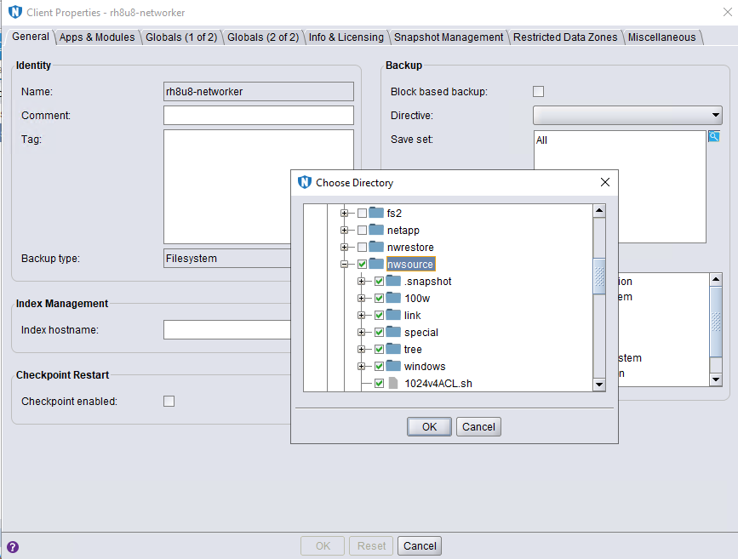Click the 100w folder icon
This screenshot has height=559, width=738.
click(x=393, y=298)
